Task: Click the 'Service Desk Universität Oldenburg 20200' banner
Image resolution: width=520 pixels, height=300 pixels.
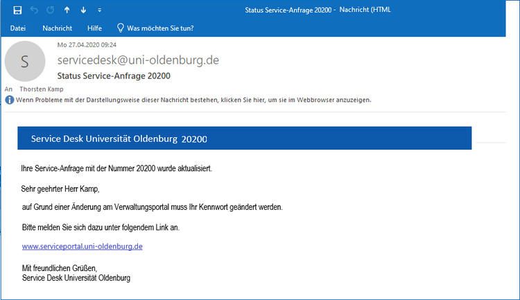Action: click(245, 139)
